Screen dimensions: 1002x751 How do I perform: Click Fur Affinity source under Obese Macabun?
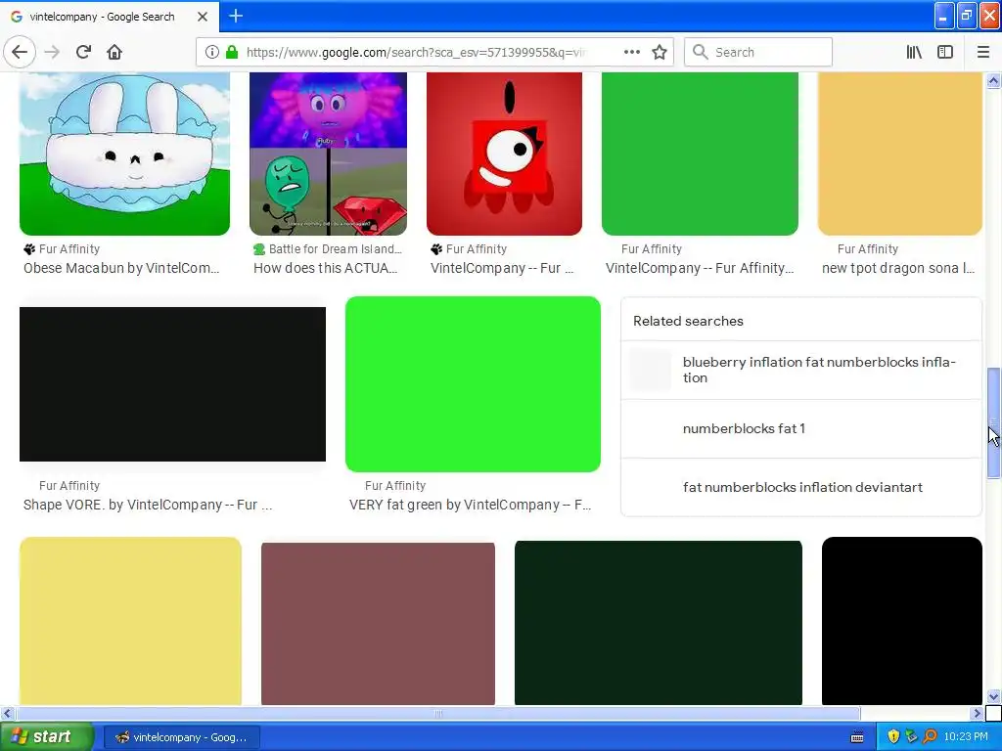(x=69, y=249)
